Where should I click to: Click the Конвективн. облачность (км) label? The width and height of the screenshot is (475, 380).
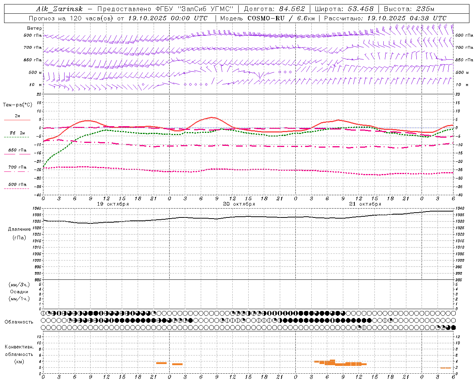coord(19,354)
